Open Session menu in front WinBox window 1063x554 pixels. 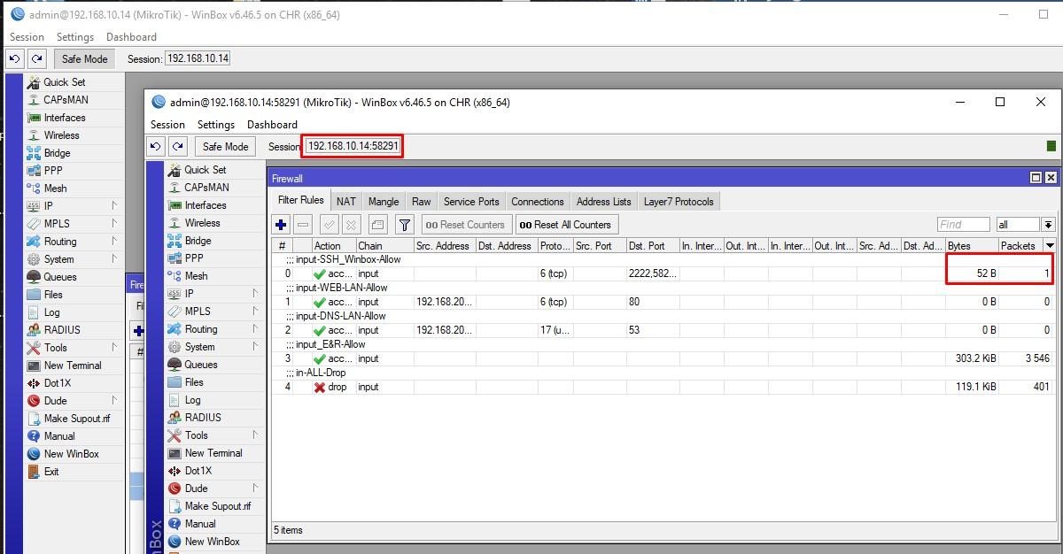point(167,125)
